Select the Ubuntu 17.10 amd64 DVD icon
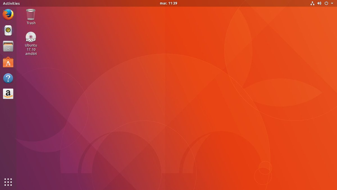This screenshot has width=337, height=190. click(x=31, y=37)
